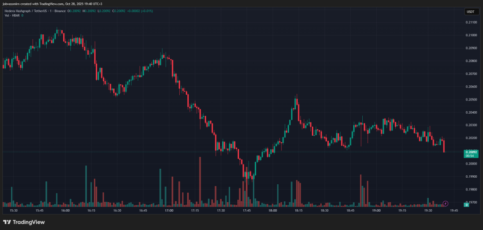Click the 15:30 time axis label
The height and width of the screenshot is (230, 483).
coord(14,211)
